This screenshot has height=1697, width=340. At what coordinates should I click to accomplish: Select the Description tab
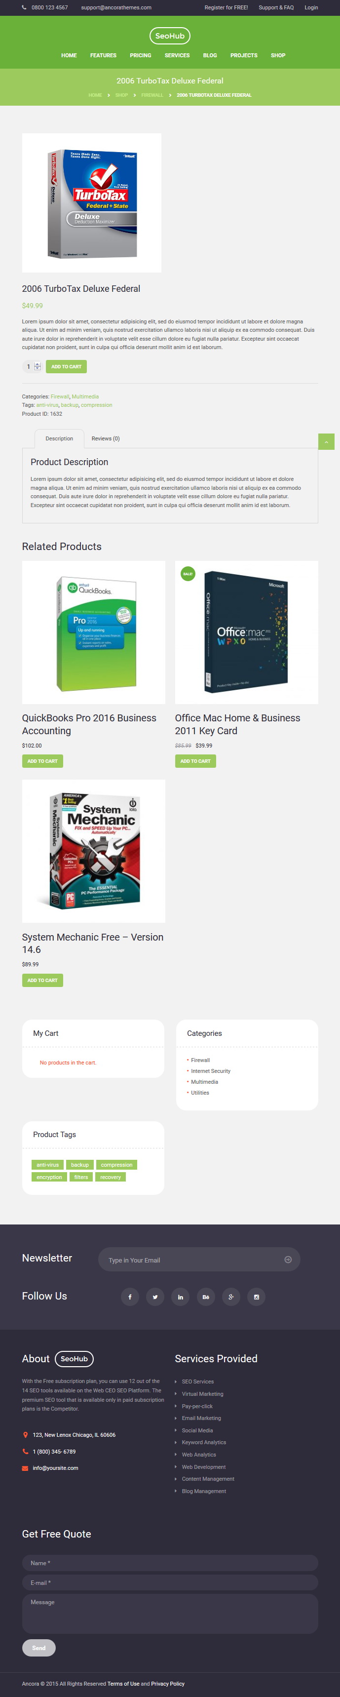[x=59, y=439]
